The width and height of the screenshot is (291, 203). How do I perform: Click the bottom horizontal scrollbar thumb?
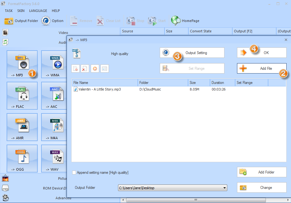(196, 200)
